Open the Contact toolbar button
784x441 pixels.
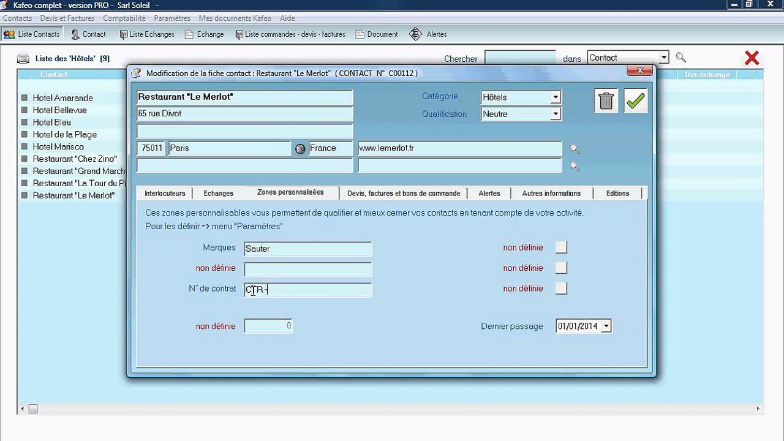coord(88,34)
